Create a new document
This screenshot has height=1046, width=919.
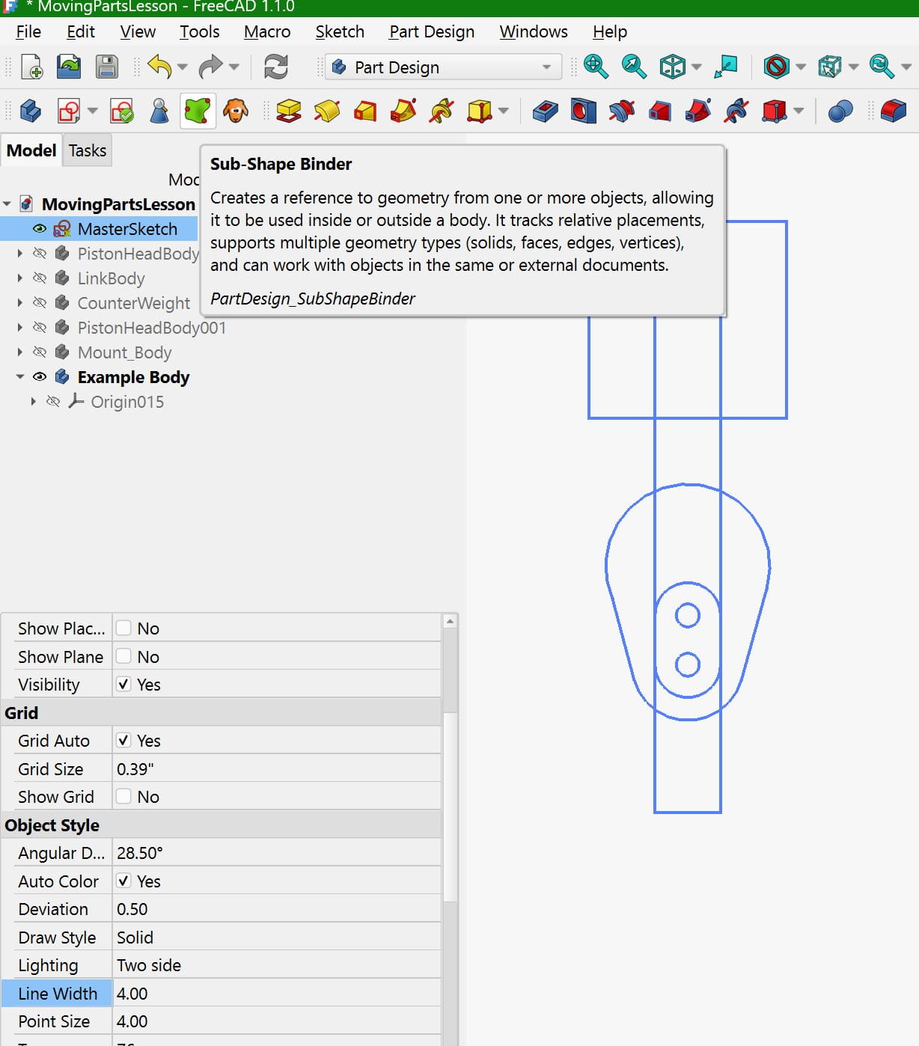point(32,67)
